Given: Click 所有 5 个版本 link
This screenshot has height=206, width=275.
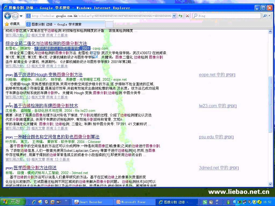Looking at the screenshot, I should point(57,128).
